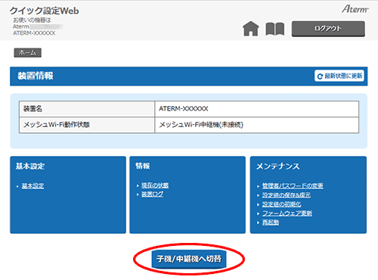Screen dimensions: 378x280
Task: Click the クイック設定Web title
Action: pos(44,11)
